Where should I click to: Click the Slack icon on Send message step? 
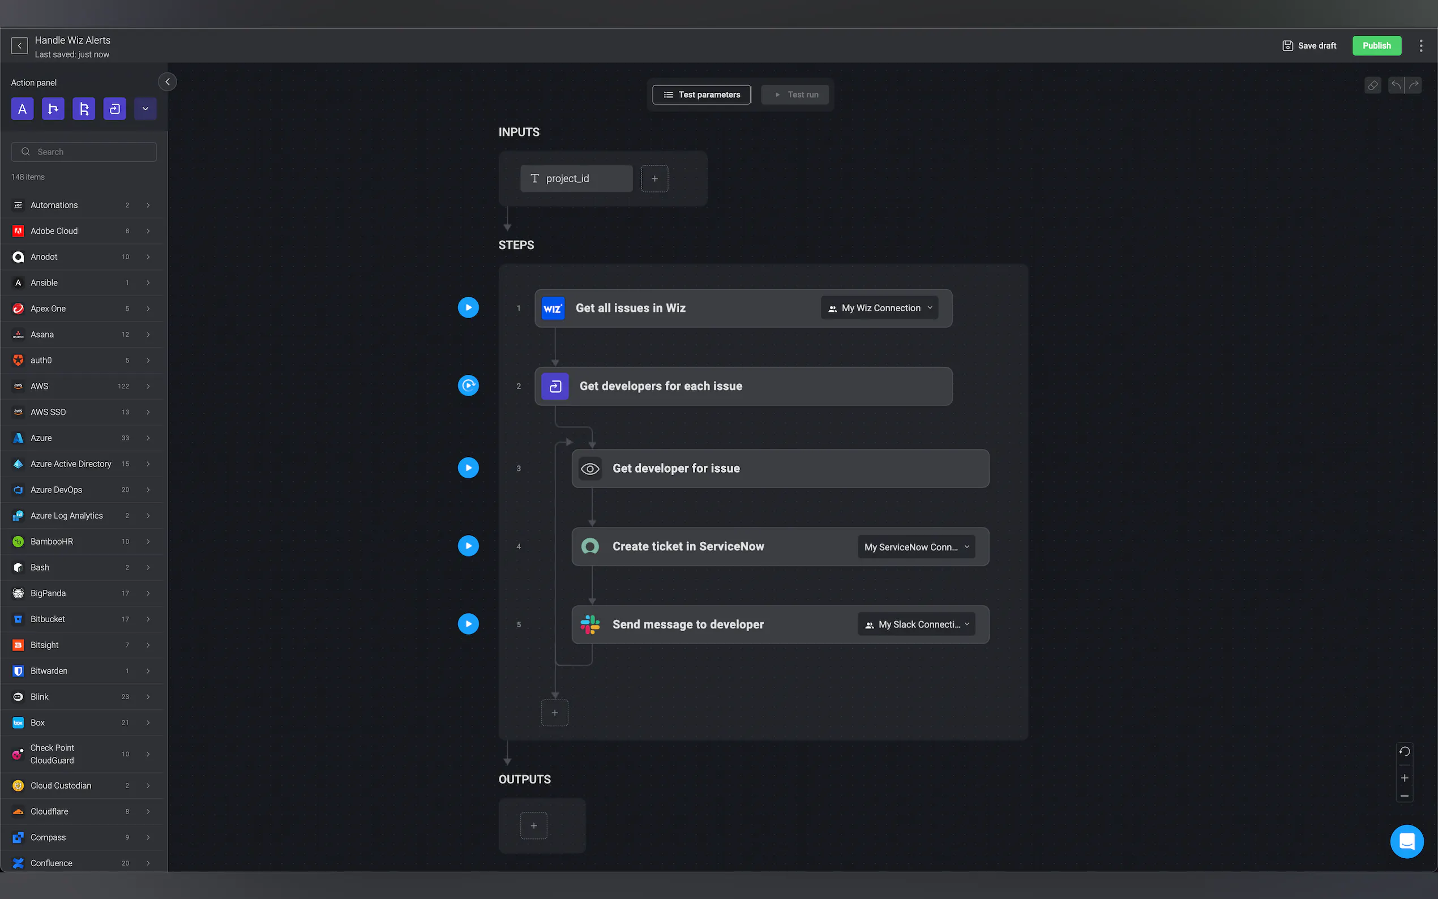pos(590,624)
